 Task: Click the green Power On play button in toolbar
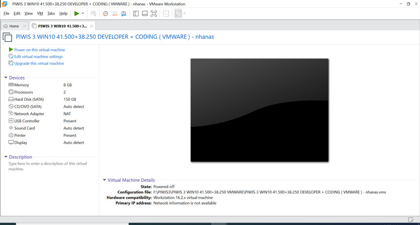(77, 14)
